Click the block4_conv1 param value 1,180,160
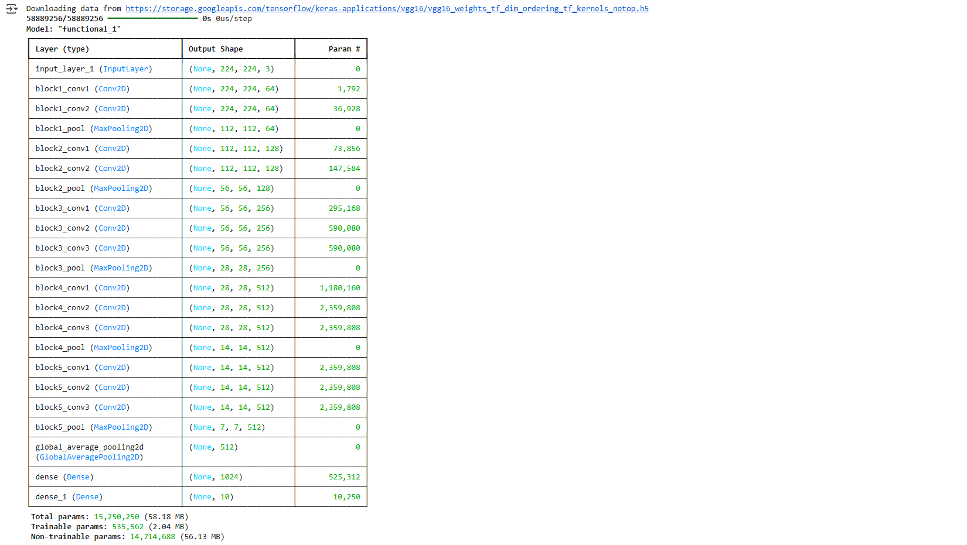This screenshot has height=545, width=967. [340, 288]
